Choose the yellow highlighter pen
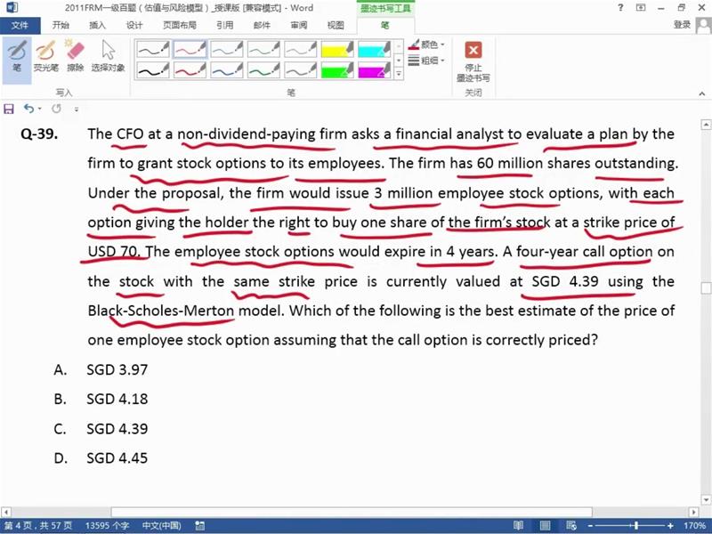This screenshot has width=712, height=534. 337,49
